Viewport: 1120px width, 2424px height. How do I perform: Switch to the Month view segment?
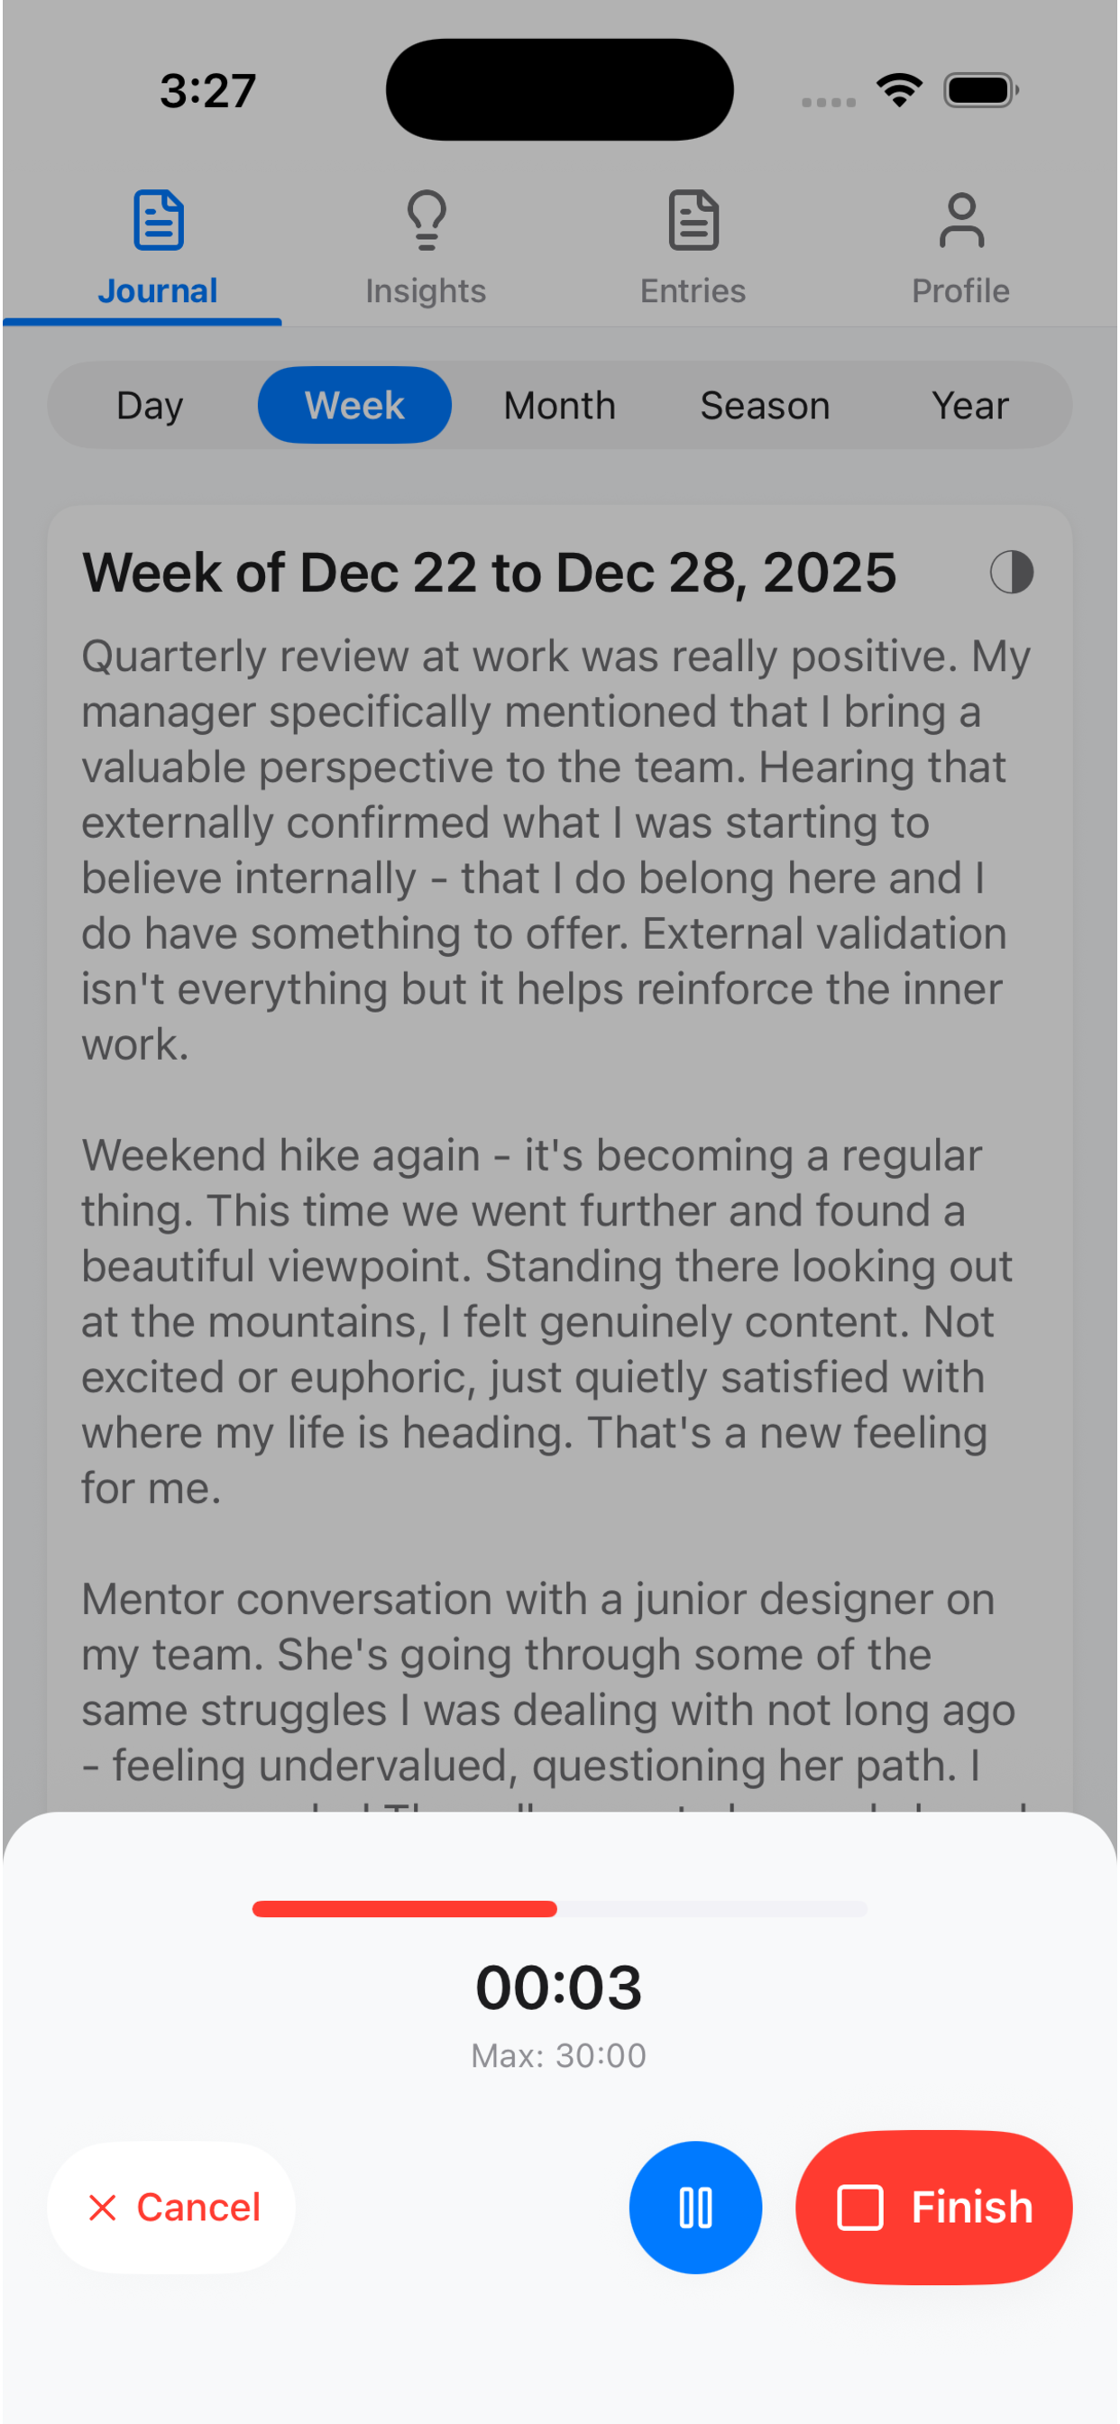point(559,406)
